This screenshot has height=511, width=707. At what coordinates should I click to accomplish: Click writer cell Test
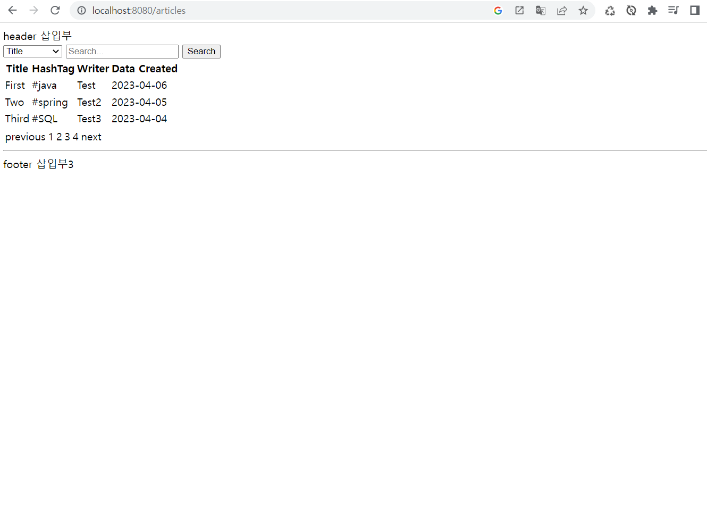86,85
